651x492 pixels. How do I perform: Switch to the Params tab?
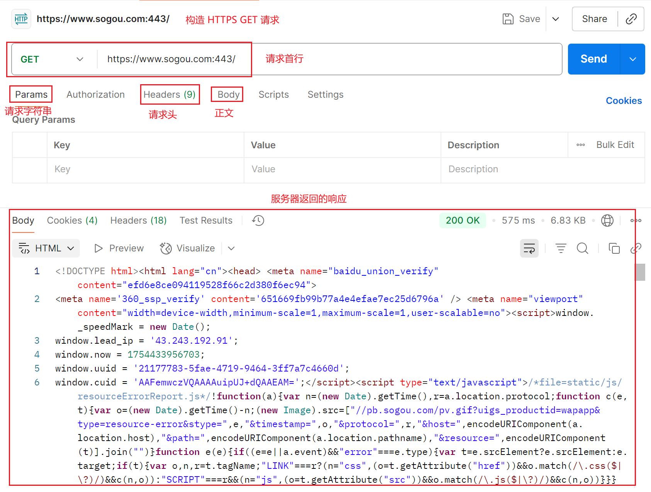tap(31, 95)
